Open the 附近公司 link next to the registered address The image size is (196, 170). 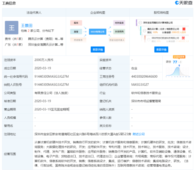point(139,134)
